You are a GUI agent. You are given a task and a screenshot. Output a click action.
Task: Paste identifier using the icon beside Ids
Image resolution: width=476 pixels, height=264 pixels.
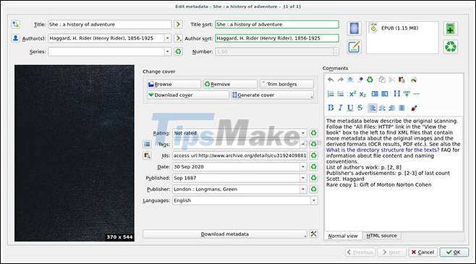click(x=147, y=156)
